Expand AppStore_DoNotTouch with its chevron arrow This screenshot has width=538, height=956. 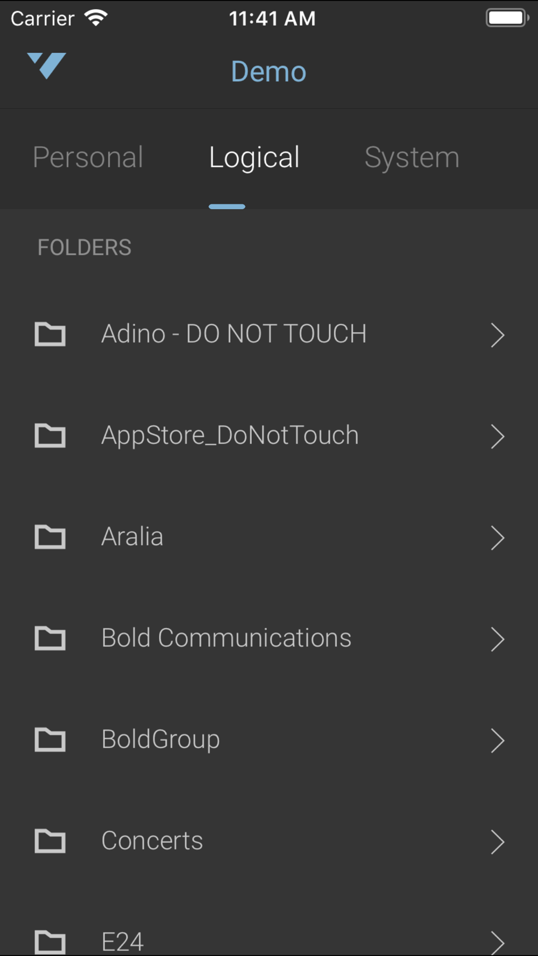click(498, 436)
